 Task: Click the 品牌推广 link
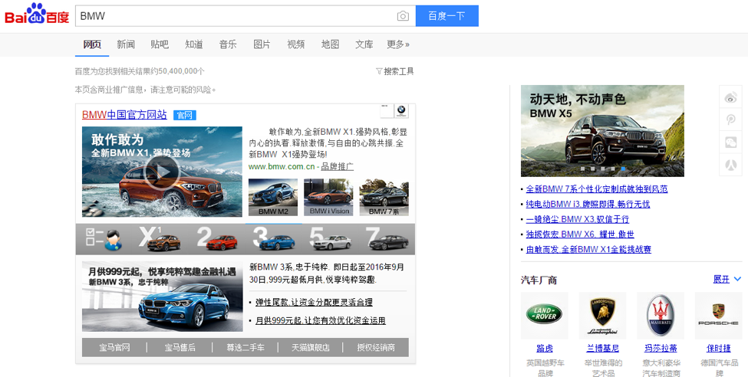point(338,167)
